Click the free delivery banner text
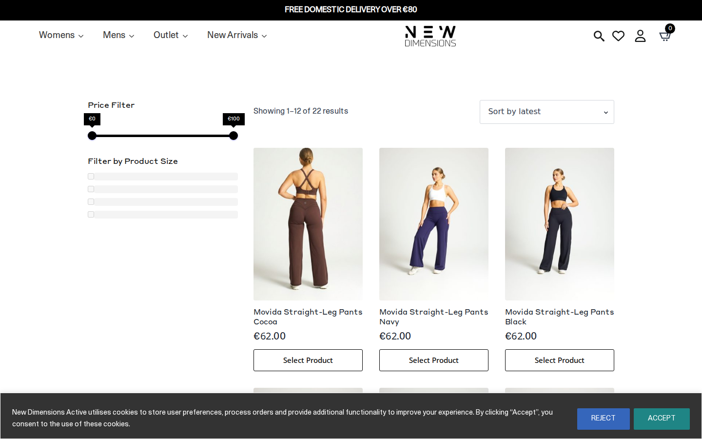Screen dimensions: 702x439 coord(351,10)
